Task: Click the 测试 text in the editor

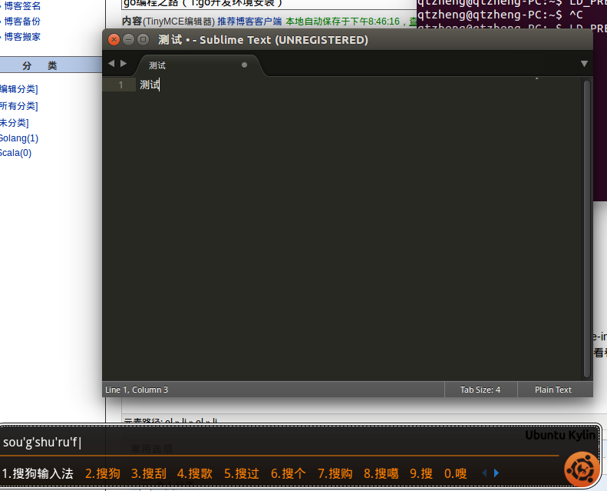Action: pos(150,85)
